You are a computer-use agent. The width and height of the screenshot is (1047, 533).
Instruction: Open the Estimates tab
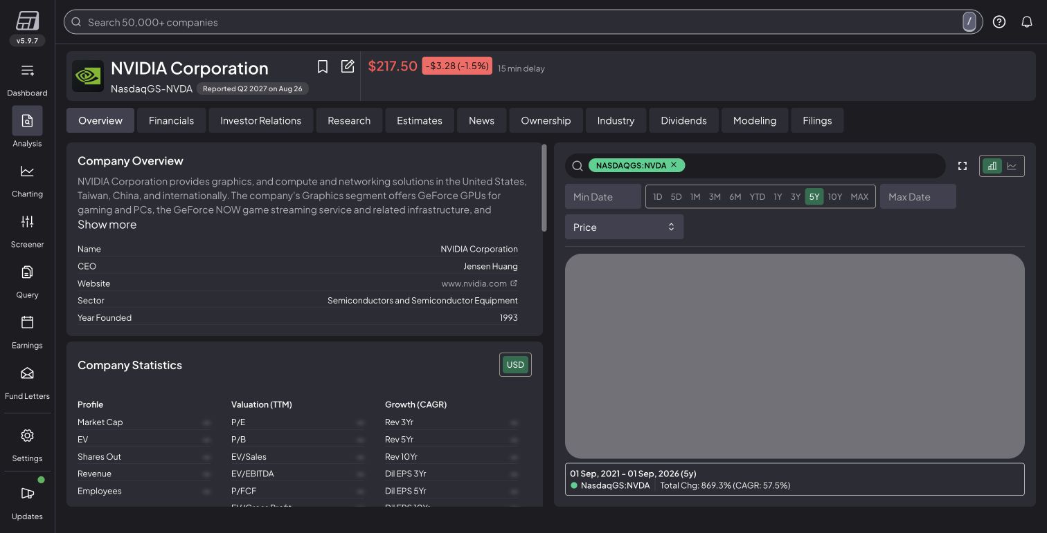[420, 120]
